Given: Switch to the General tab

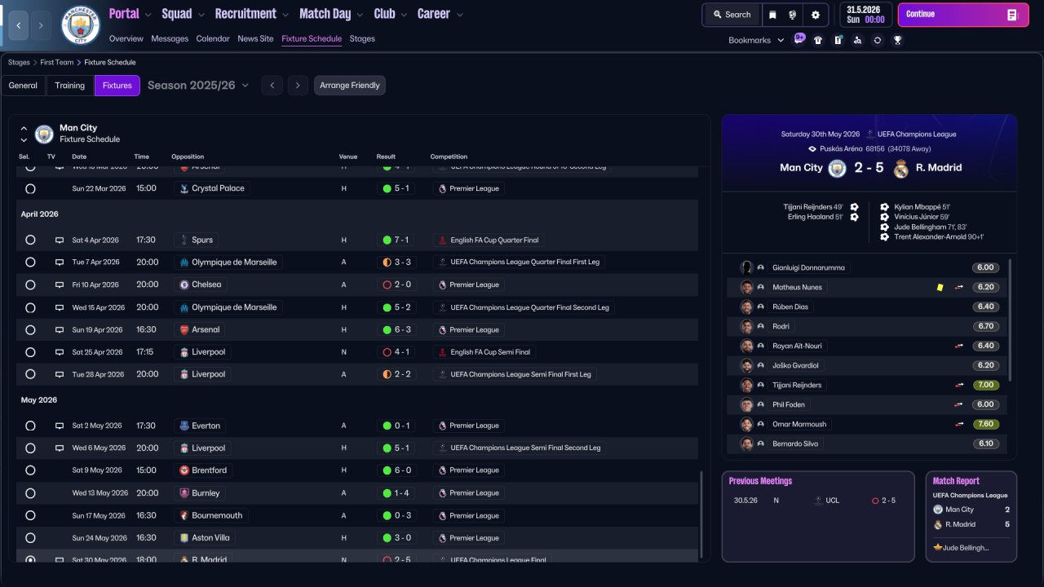Looking at the screenshot, I should [x=23, y=86].
